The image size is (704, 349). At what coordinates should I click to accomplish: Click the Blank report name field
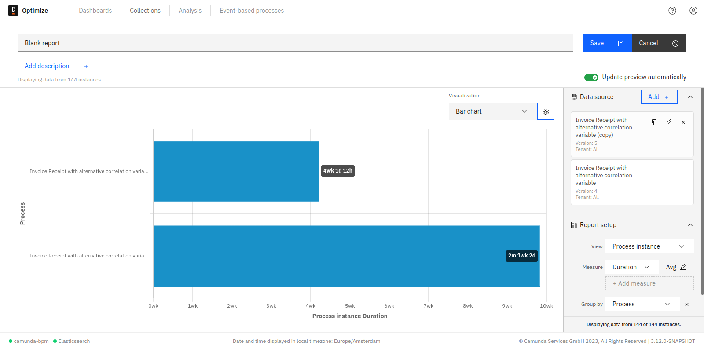(295, 43)
